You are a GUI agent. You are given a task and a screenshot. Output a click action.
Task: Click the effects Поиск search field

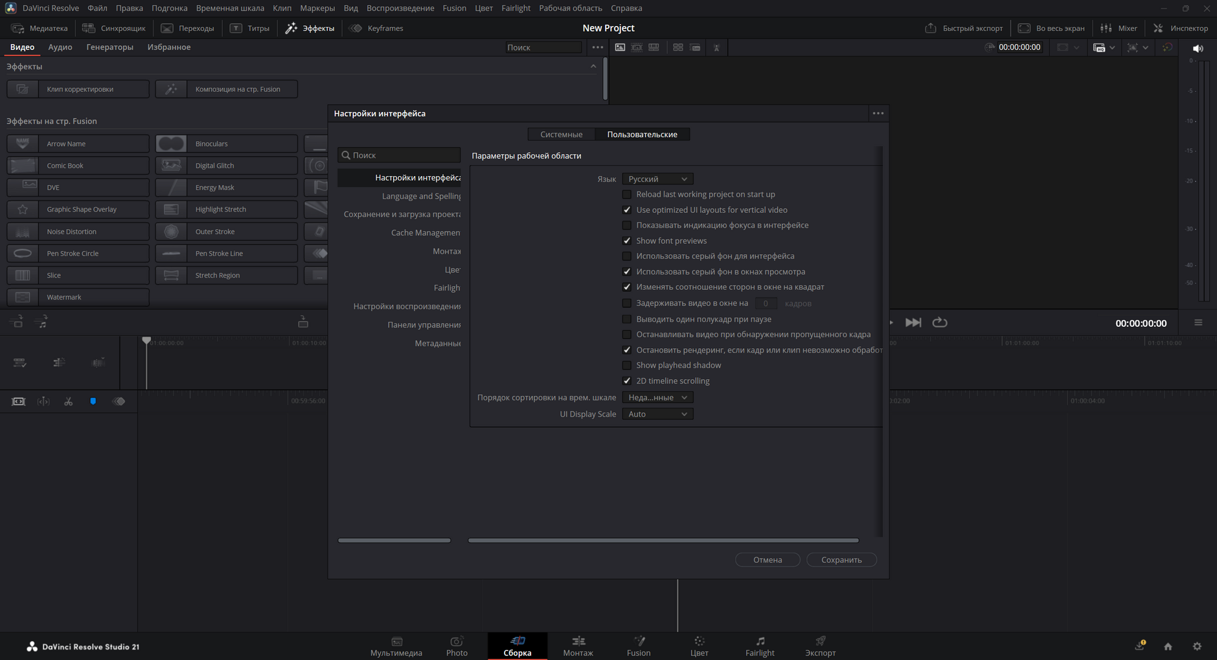tap(543, 47)
